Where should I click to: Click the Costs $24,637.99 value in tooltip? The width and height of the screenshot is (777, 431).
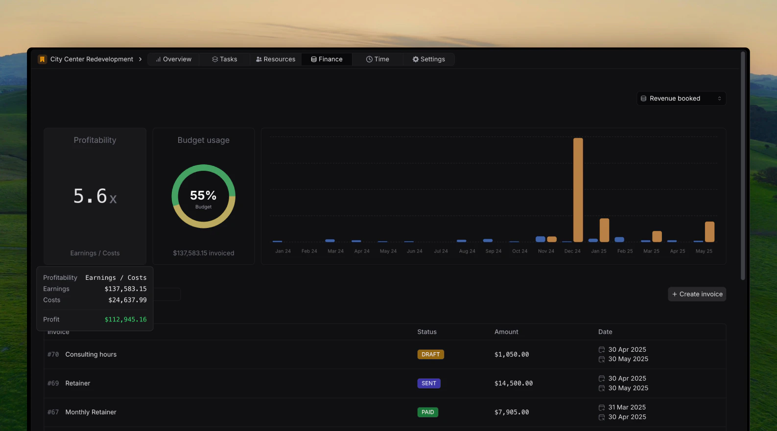coord(128,300)
